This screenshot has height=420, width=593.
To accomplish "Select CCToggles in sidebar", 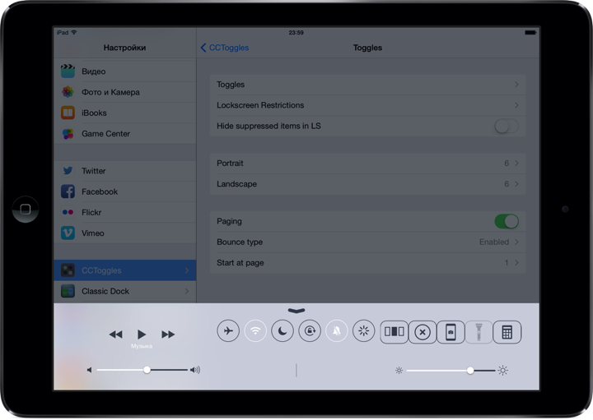I will tap(125, 270).
